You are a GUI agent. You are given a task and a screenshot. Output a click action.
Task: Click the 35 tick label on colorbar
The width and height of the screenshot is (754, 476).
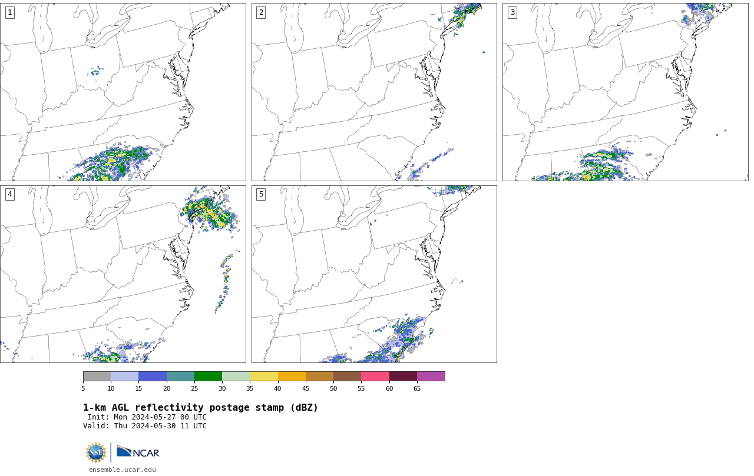(x=250, y=388)
